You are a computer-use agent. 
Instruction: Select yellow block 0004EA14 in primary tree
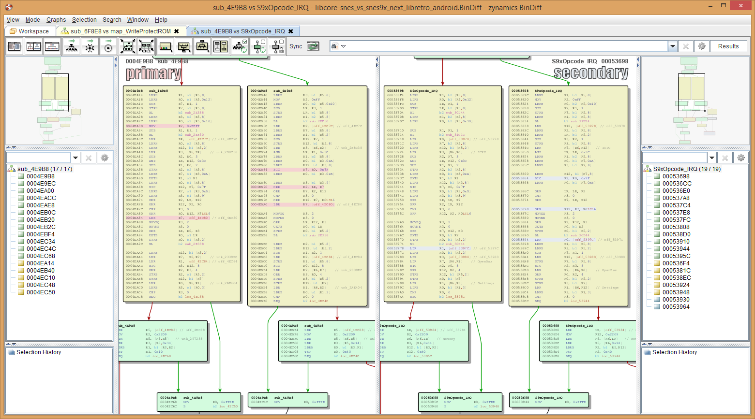[x=41, y=263]
